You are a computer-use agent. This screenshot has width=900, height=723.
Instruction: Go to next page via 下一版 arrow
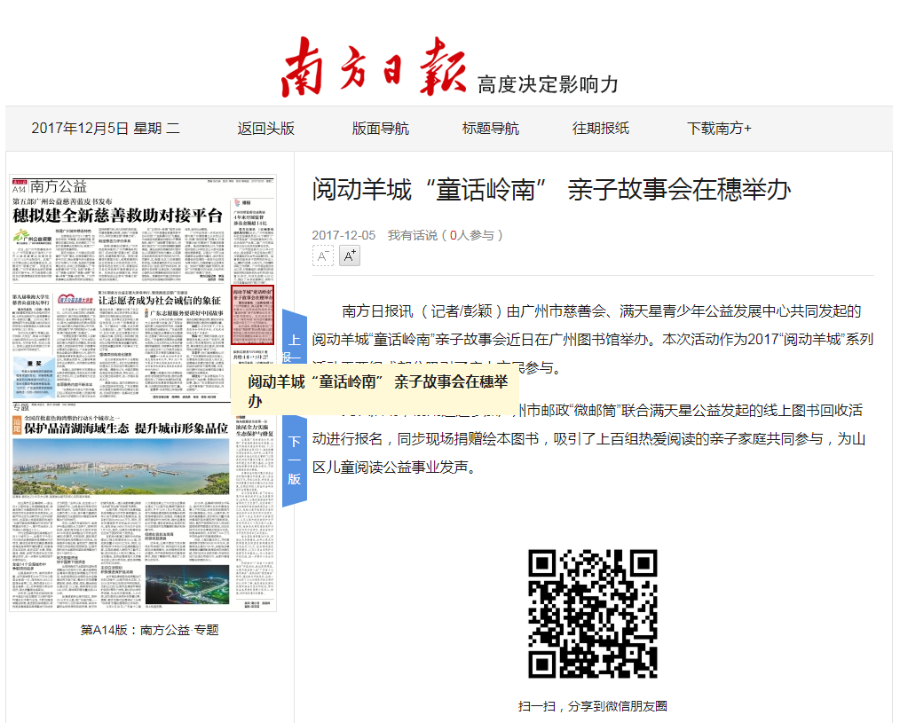pyautogui.click(x=295, y=460)
